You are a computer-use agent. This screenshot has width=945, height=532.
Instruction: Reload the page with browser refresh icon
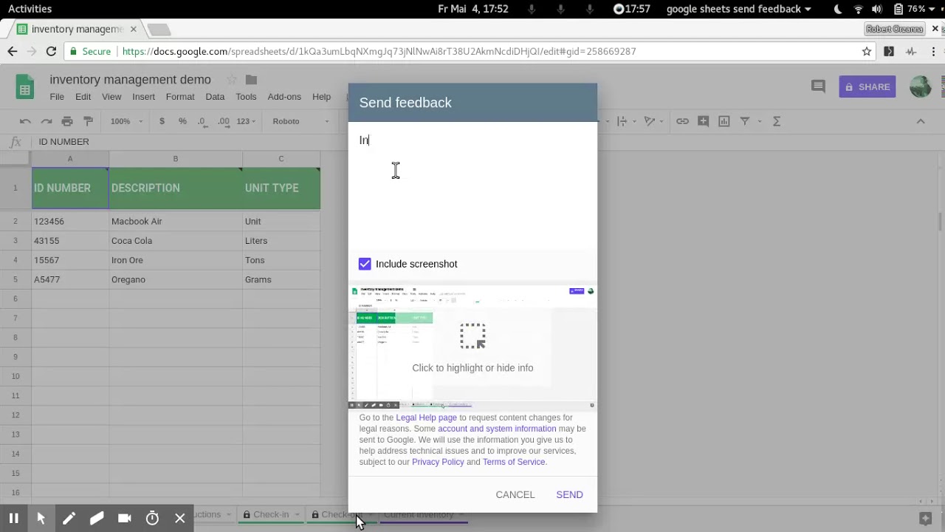tap(51, 51)
